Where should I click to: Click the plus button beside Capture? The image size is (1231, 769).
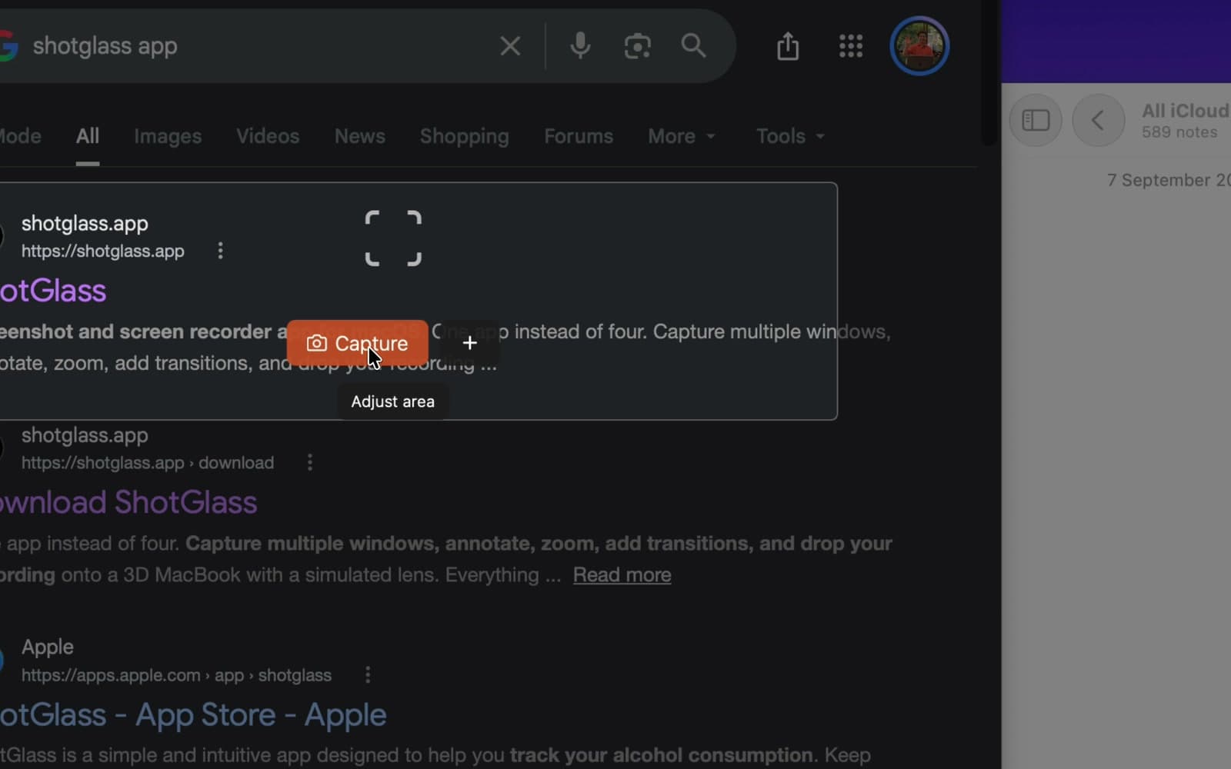pyautogui.click(x=470, y=343)
